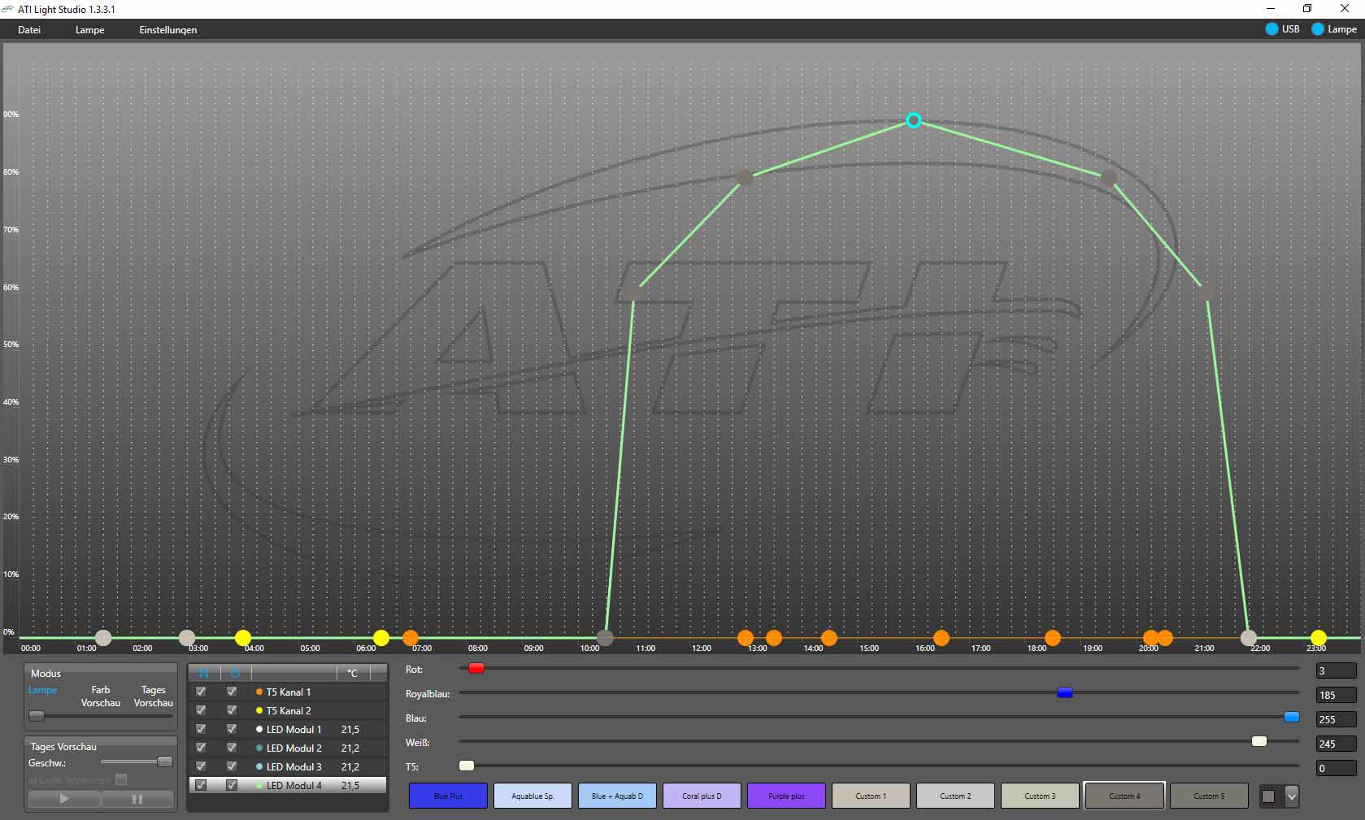
Task: Select the LED Modul 1 row
Action: [293, 730]
